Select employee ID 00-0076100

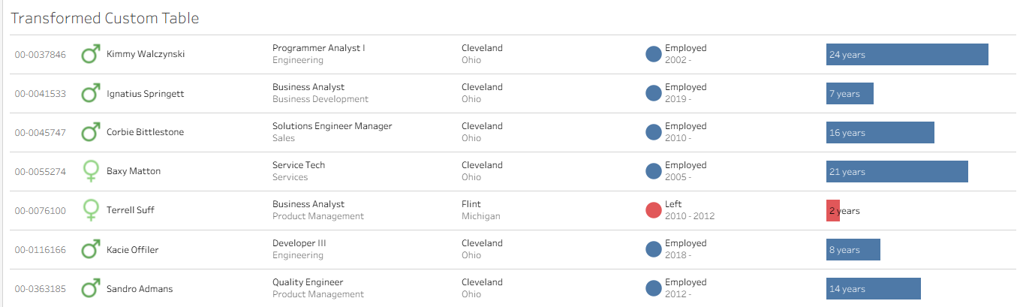[x=41, y=211]
